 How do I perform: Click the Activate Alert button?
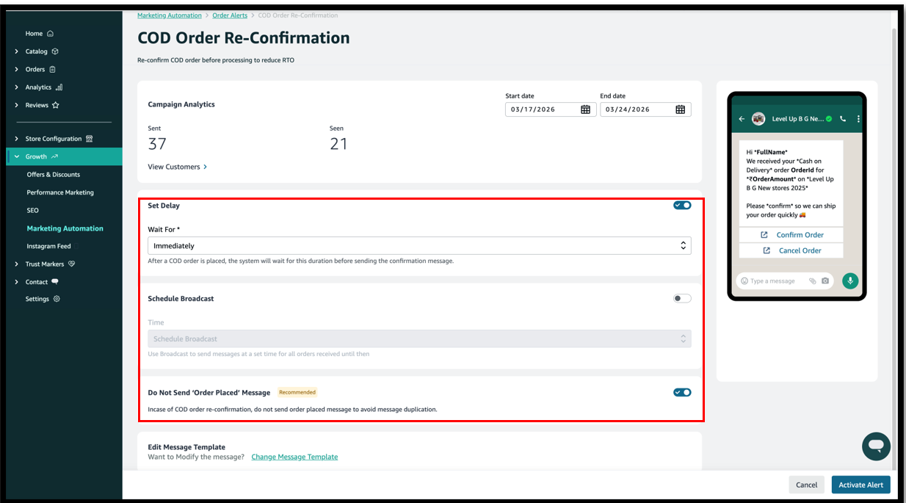tap(860, 485)
